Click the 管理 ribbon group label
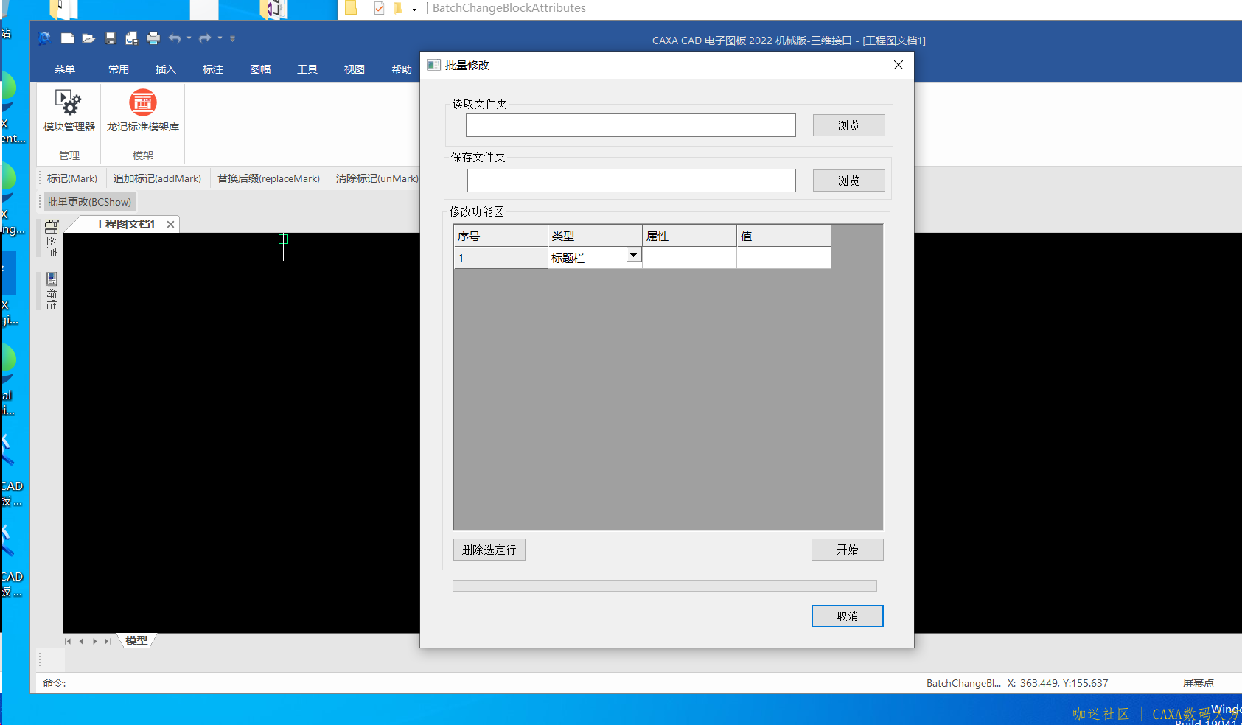 (x=69, y=155)
